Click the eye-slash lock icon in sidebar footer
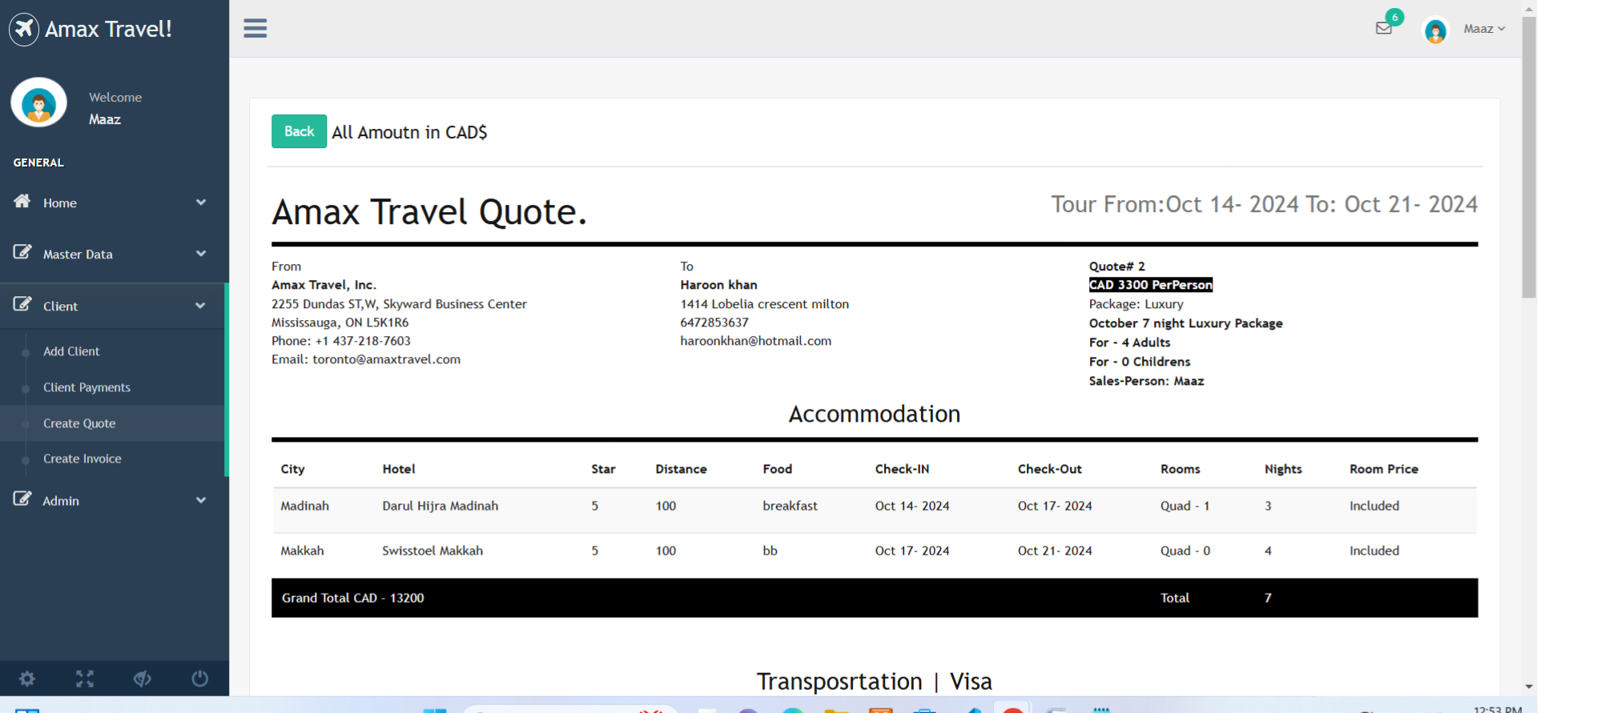This screenshot has width=1601, height=713. point(143,679)
